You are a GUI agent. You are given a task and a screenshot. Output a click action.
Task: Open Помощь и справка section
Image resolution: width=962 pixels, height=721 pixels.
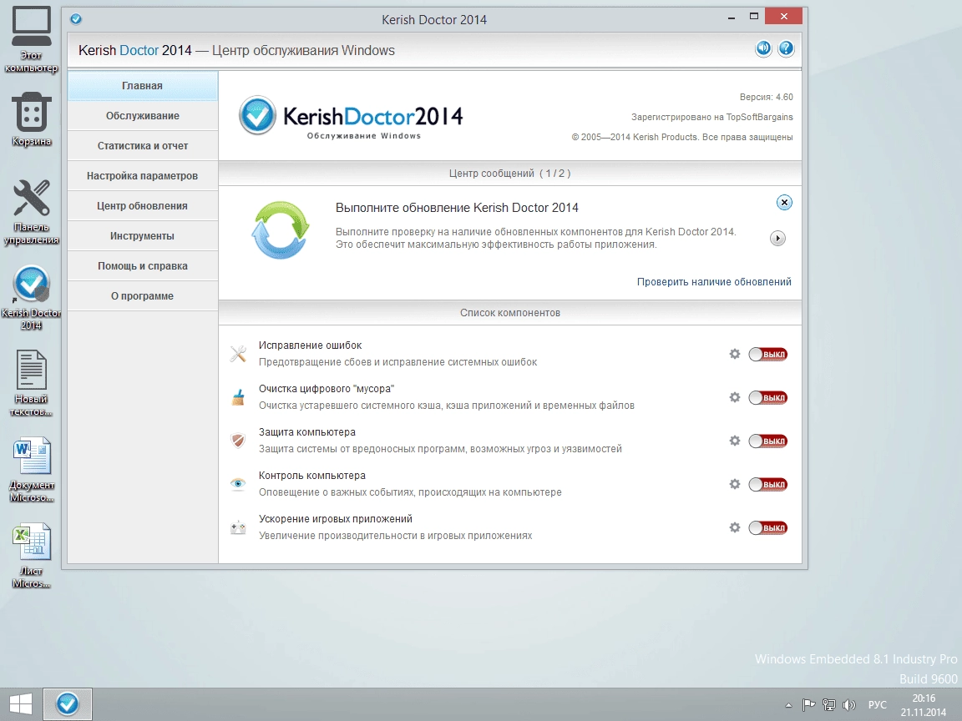(142, 266)
